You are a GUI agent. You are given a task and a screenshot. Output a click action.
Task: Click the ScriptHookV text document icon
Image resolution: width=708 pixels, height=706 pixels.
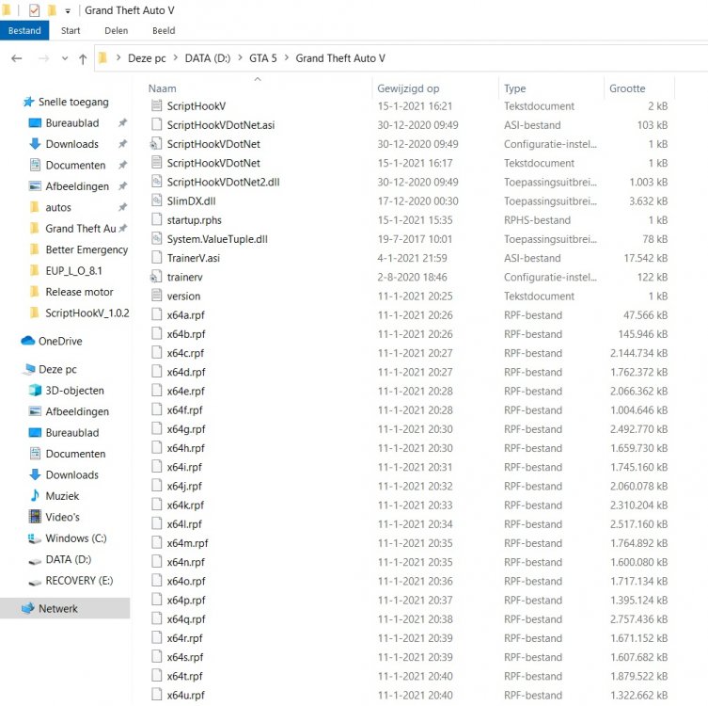click(x=157, y=105)
